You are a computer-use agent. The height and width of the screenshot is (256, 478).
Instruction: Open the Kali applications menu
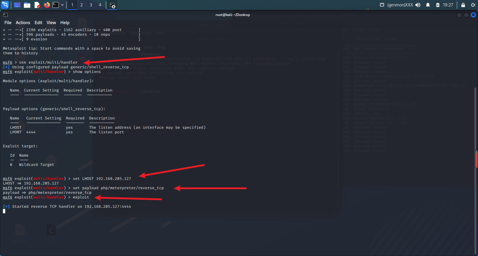click(5, 5)
